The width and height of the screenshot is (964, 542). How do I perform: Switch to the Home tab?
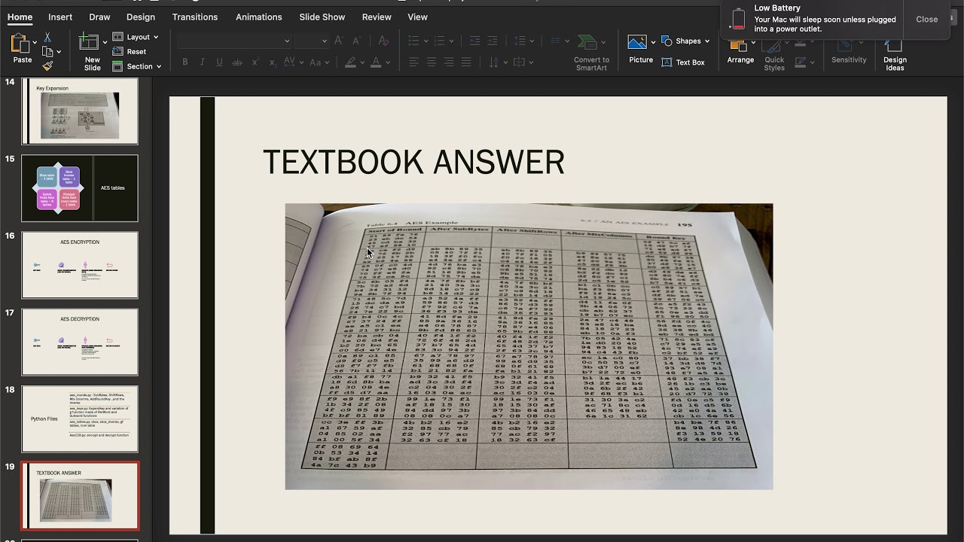pos(20,17)
